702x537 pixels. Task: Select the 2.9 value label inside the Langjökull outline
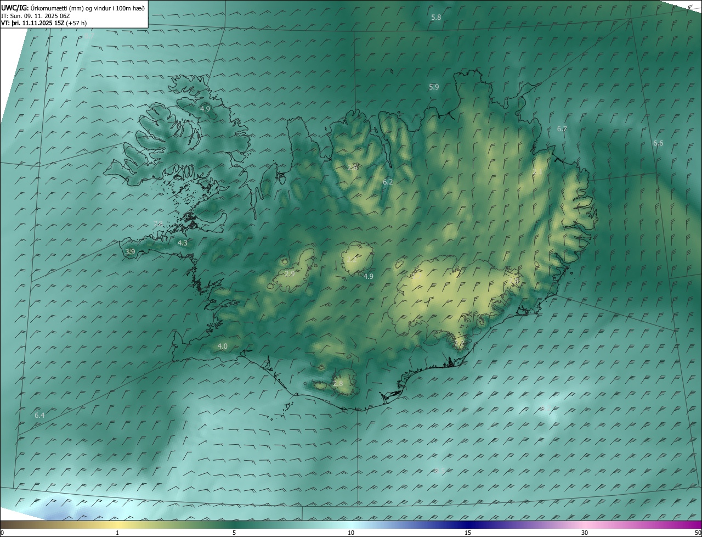point(290,273)
